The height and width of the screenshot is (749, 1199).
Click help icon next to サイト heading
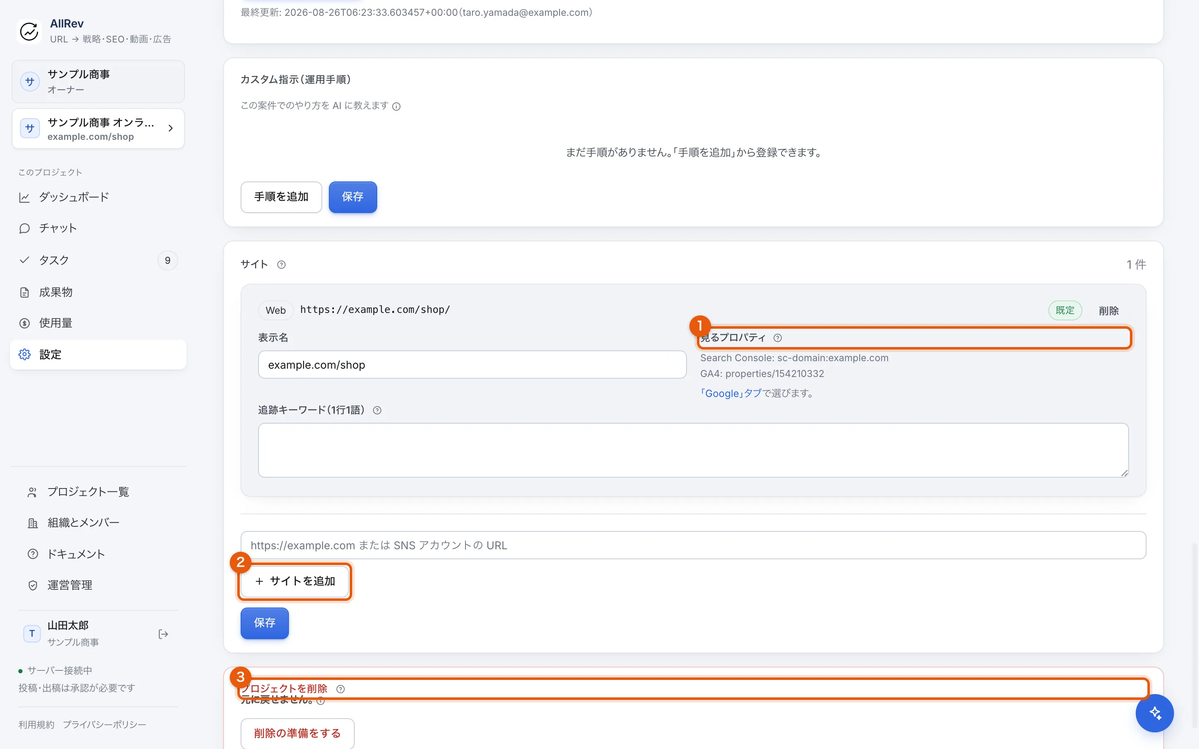[281, 265]
